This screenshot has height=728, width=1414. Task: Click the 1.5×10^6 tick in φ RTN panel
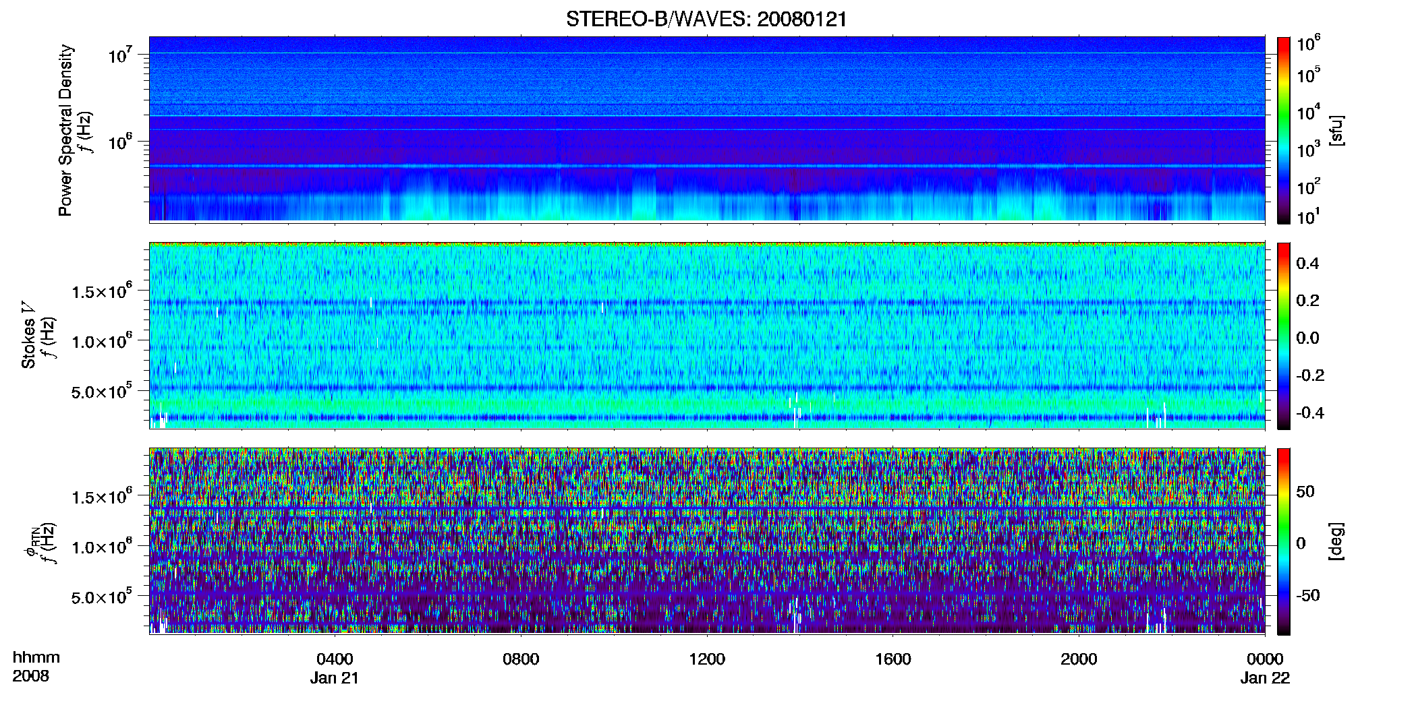click(101, 496)
